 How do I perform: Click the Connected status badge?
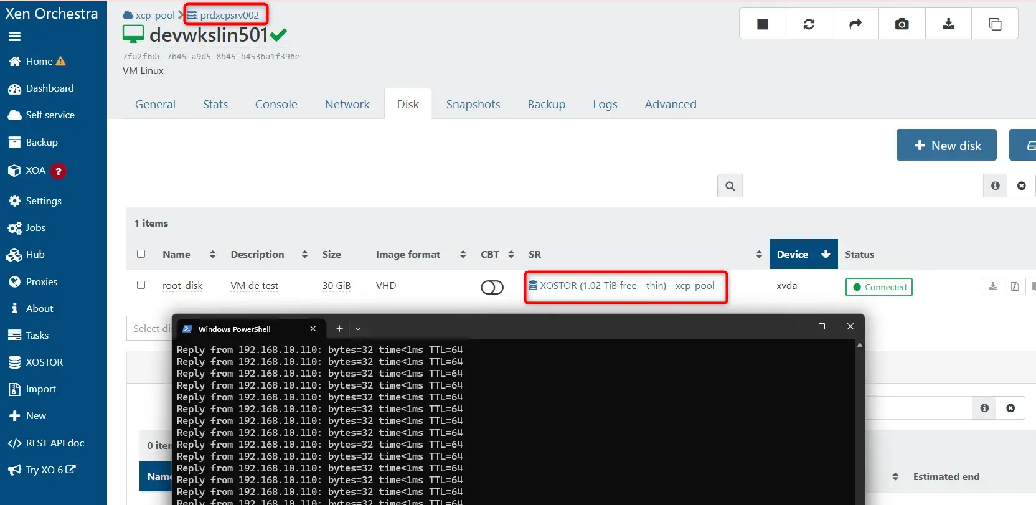(879, 287)
